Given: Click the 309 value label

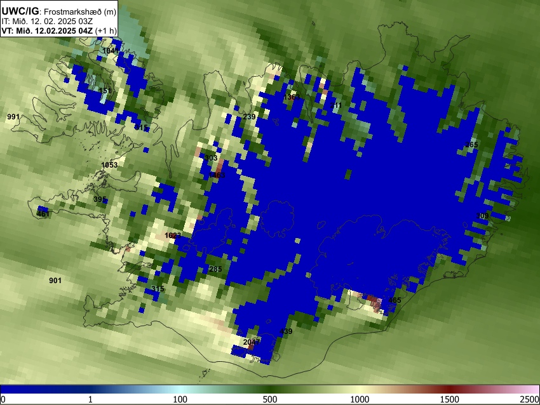Looking at the screenshot, I should [482, 216].
